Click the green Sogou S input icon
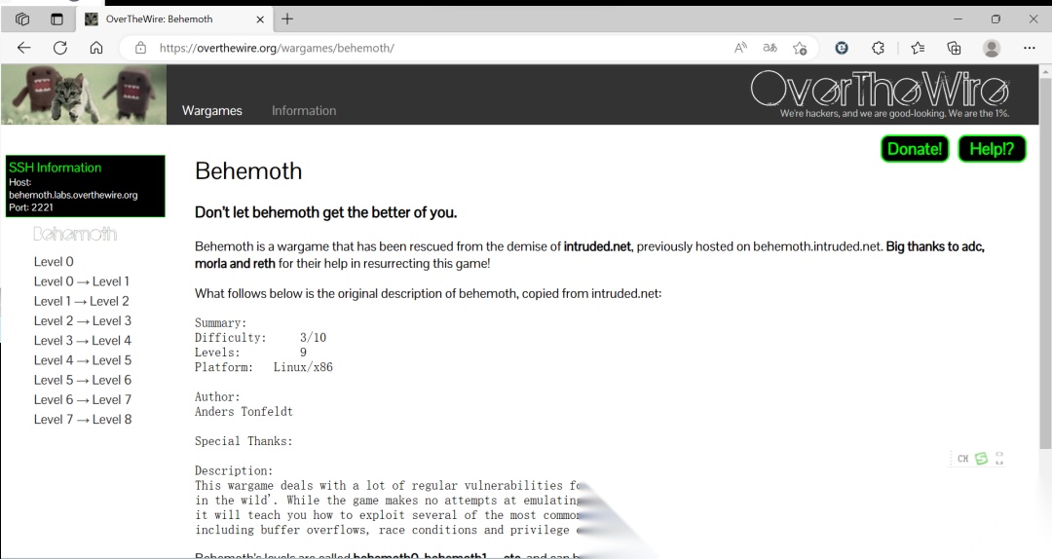 (981, 459)
